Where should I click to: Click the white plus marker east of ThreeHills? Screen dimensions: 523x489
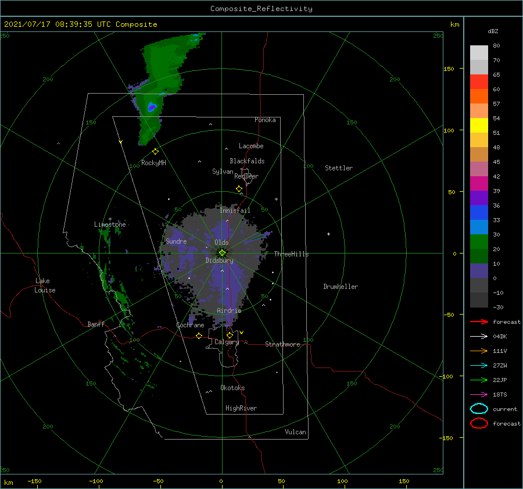328,234
